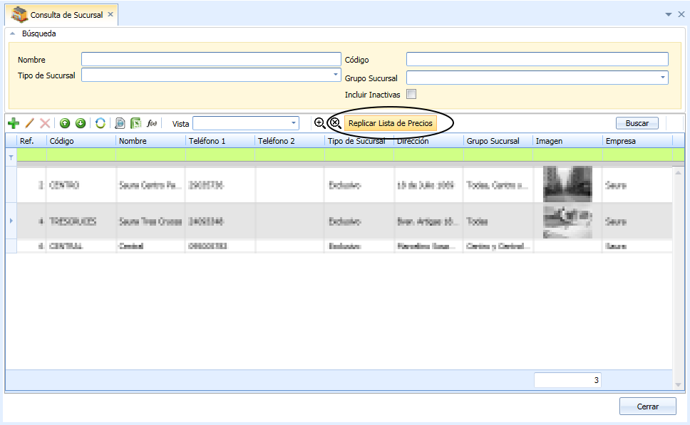Viewport: 690px width, 425px height.
Task: Click the green plus add icon
Action: point(14,123)
